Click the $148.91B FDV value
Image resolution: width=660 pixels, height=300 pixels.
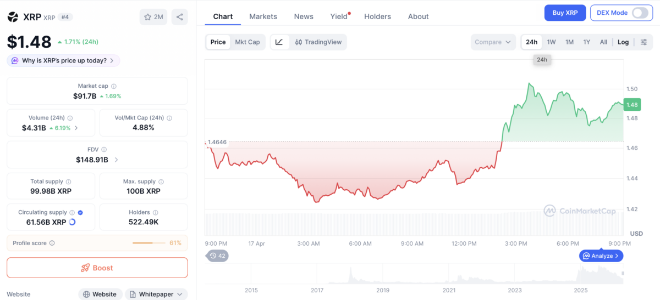coord(92,160)
